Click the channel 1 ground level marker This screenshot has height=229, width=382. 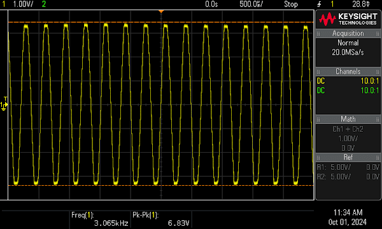click(x=4, y=105)
